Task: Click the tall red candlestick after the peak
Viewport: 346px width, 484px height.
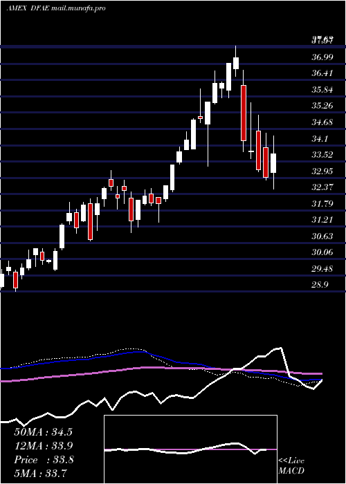Action: pyautogui.click(x=244, y=113)
